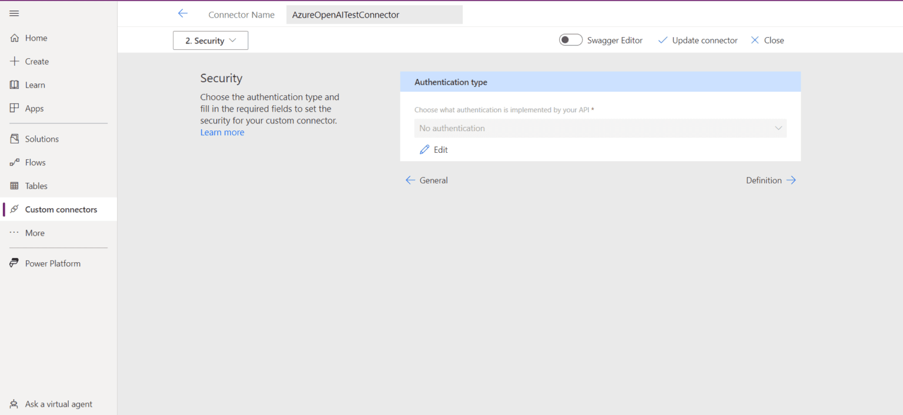
Task: Open the Learn section icon
Action: point(14,85)
